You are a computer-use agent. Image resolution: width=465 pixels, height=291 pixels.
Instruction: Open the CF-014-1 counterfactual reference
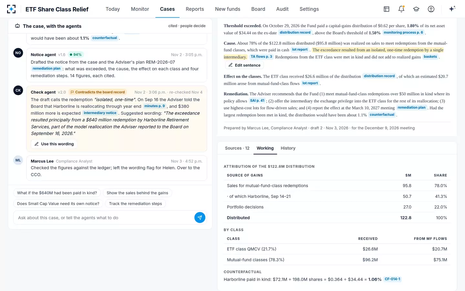tap(392, 279)
